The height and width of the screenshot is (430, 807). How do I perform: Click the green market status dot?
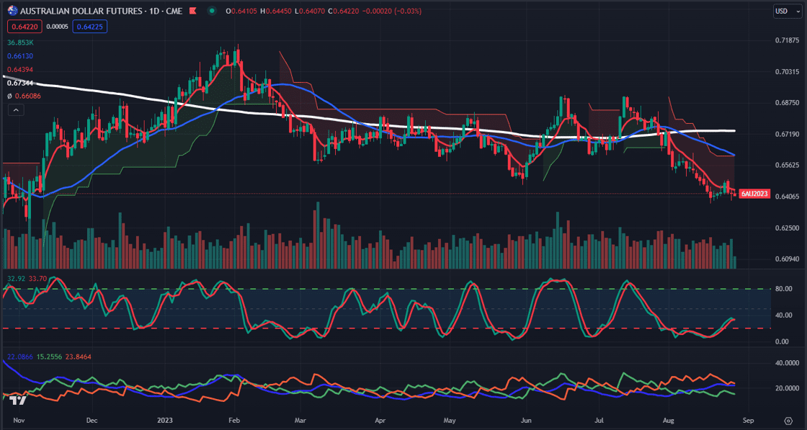pos(212,10)
